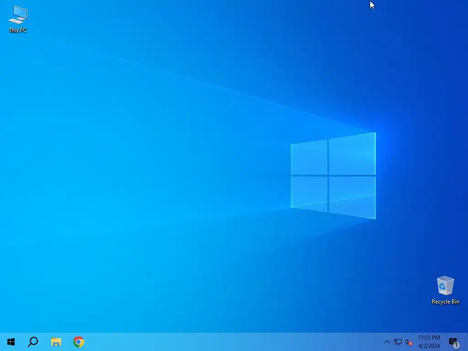The image size is (468, 351).
Task: Open the Action Center notifications
Action: (453, 342)
